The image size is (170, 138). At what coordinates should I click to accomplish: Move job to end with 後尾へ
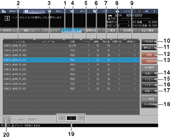point(149,91)
